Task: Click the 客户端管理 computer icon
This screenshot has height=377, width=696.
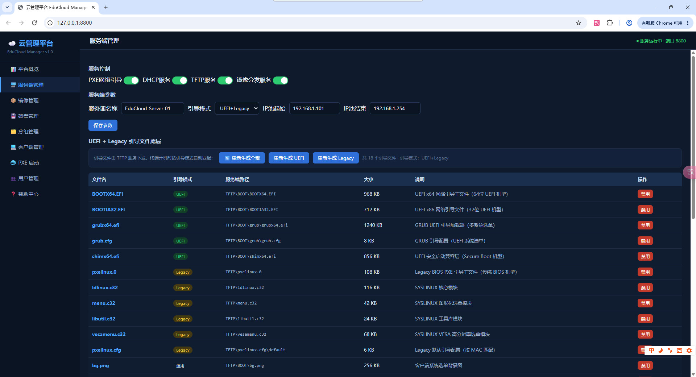Action: 13,147
